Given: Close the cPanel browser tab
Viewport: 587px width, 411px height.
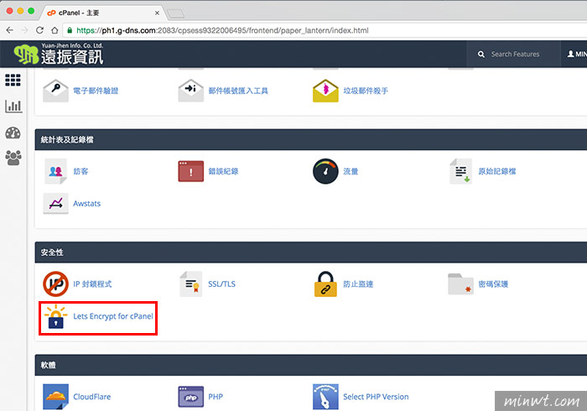Looking at the screenshot, I should [x=157, y=13].
